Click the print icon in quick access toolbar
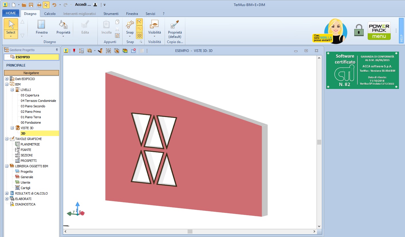 pos(39,5)
